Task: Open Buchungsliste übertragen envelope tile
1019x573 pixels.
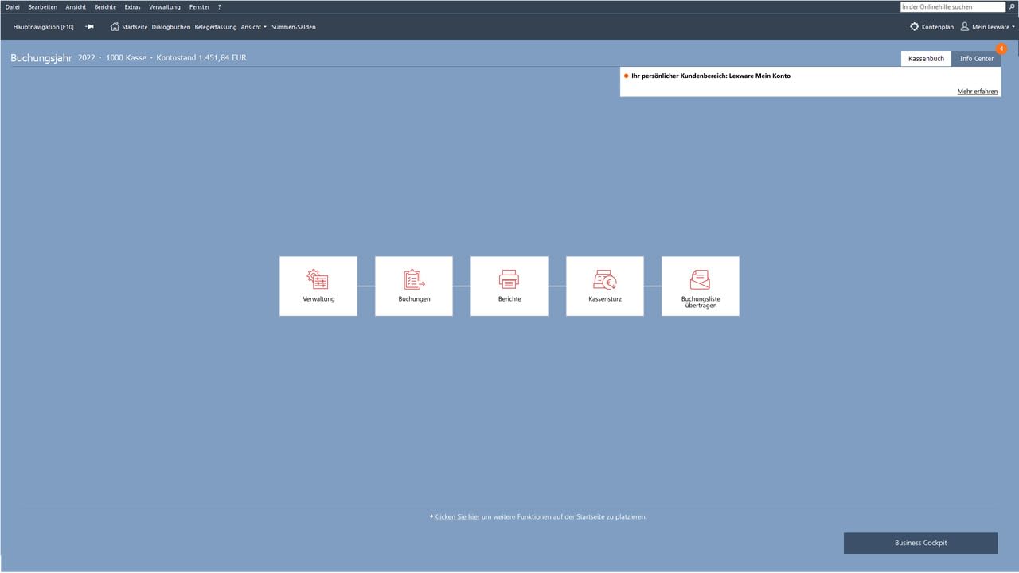Action: coord(701,279)
